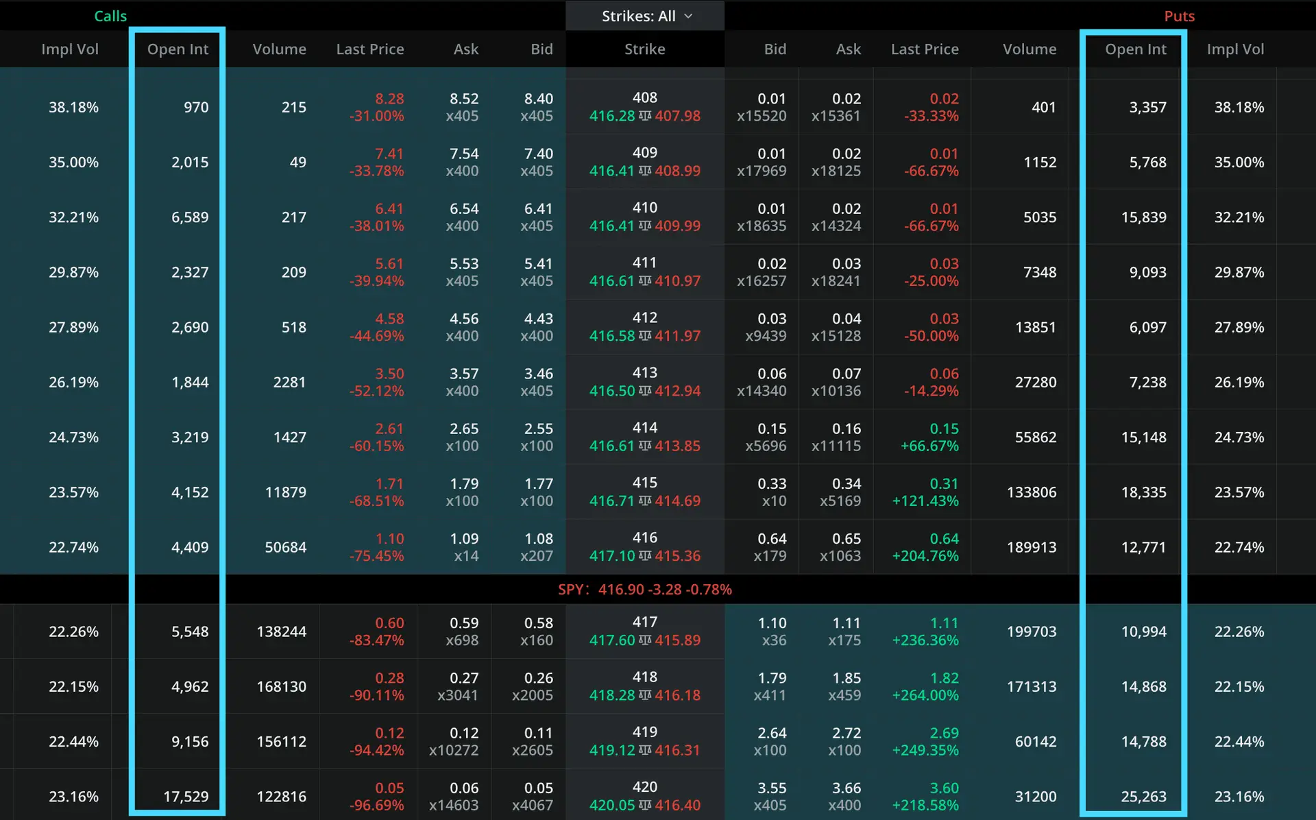The height and width of the screenshot is (820, 1316).
Task: Click put volume 27280 at strike 413
Action: [x=1036, y=382]
